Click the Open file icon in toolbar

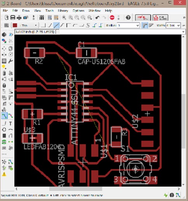(x=6, y=17)
